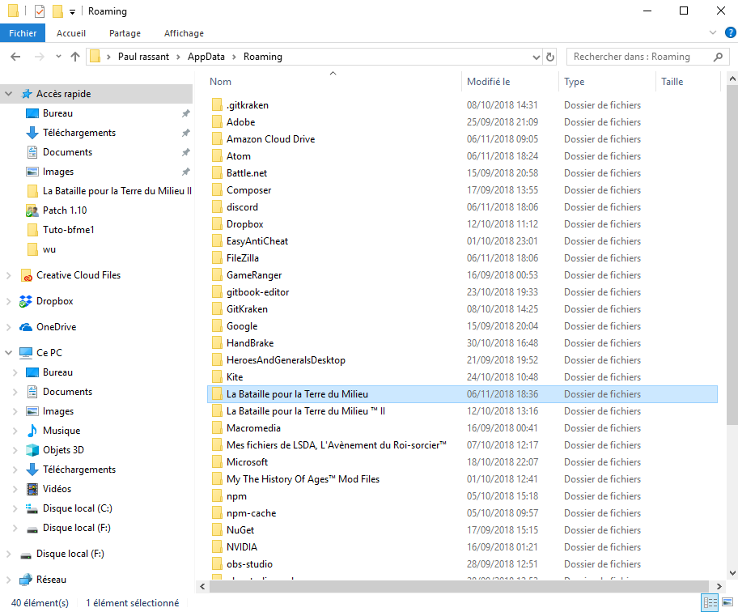Click the discord folder icon
The width and height of the screenshot is (738, 612).
[x=217, y=206]
